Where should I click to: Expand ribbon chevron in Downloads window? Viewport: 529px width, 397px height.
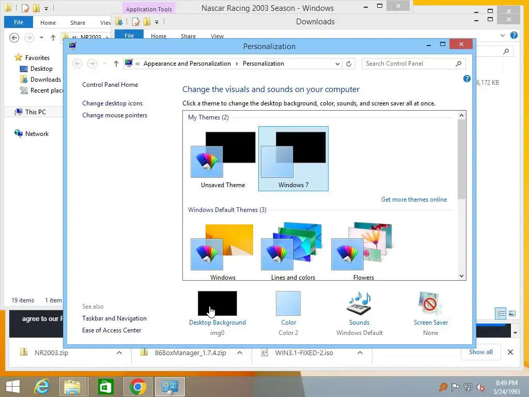click(502, 35)
